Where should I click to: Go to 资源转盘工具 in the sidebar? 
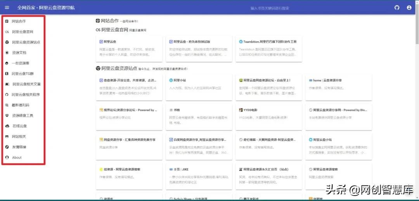pyautogui.click(x=23, y=116)
